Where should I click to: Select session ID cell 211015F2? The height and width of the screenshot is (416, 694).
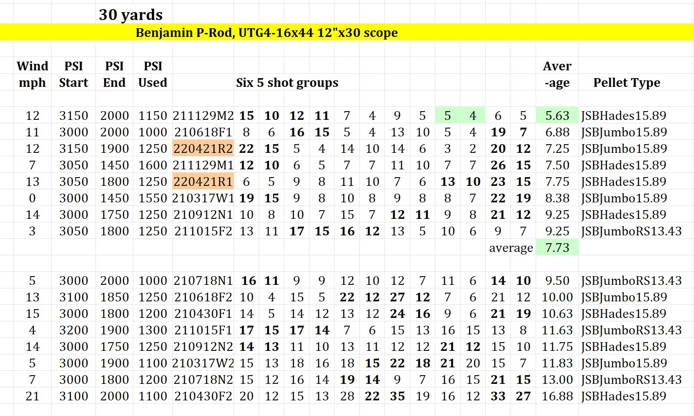pyautogui.click(x=203, y=231)
